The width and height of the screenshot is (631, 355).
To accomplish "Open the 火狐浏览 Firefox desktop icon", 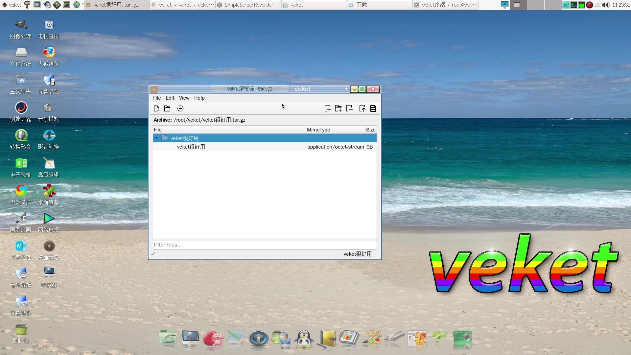I will [49, 53].
